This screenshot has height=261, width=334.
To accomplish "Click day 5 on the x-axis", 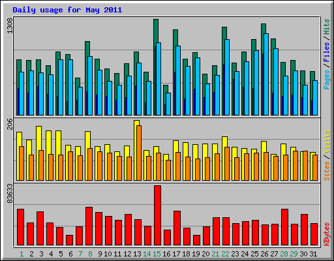I will click(x=61, y=254).
